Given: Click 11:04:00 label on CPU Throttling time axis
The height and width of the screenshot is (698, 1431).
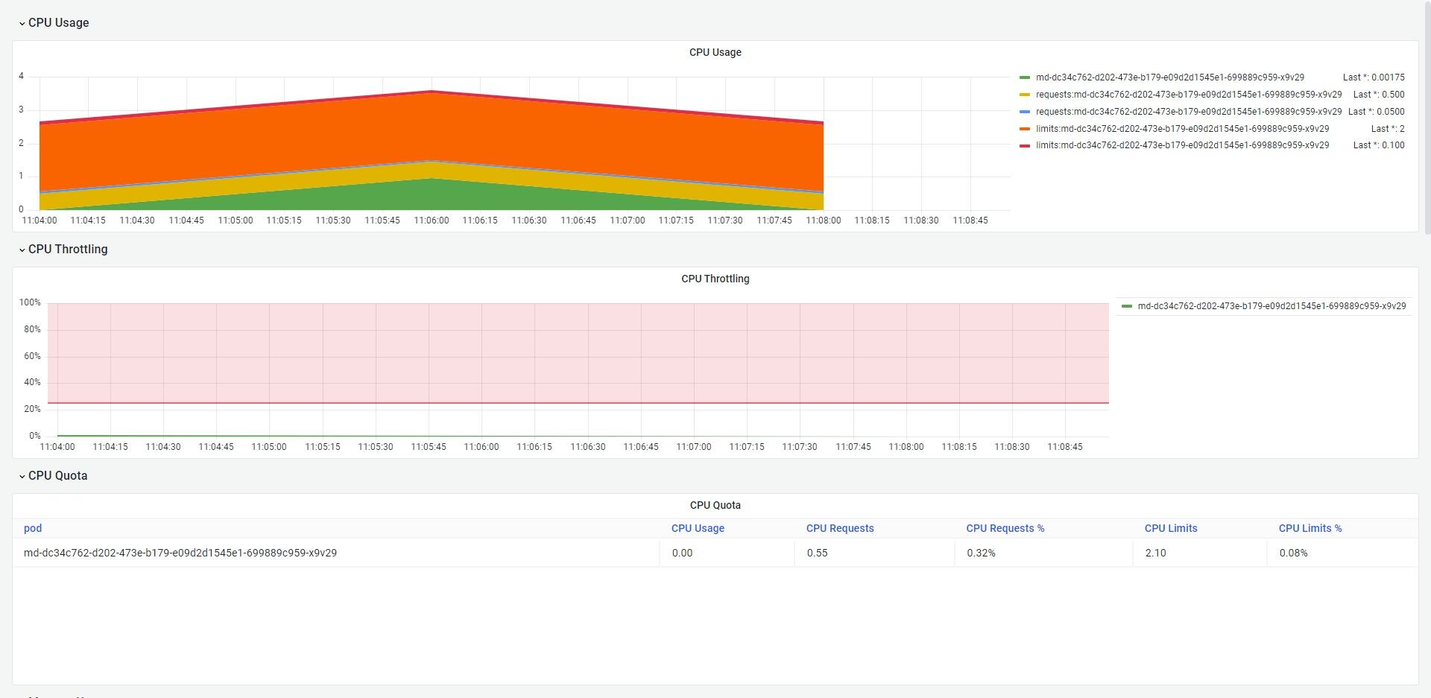Looking at the screenshot, I should [57, 447].
